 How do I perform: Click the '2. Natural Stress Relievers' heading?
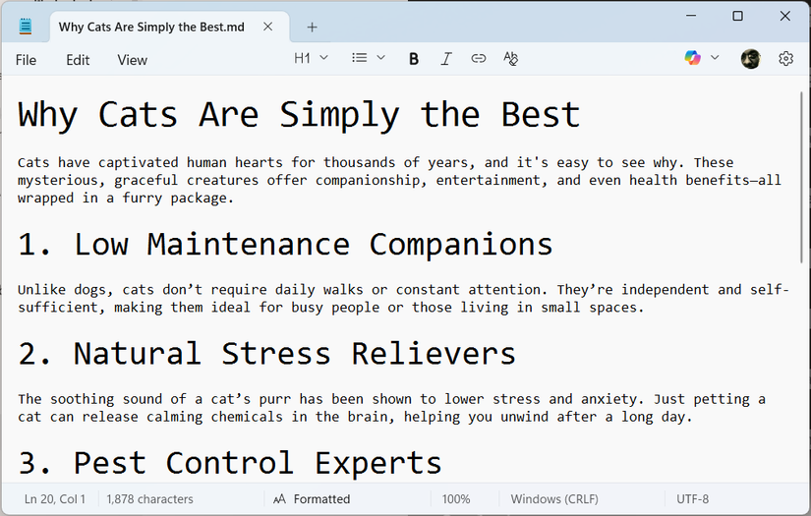pos(266,354)
